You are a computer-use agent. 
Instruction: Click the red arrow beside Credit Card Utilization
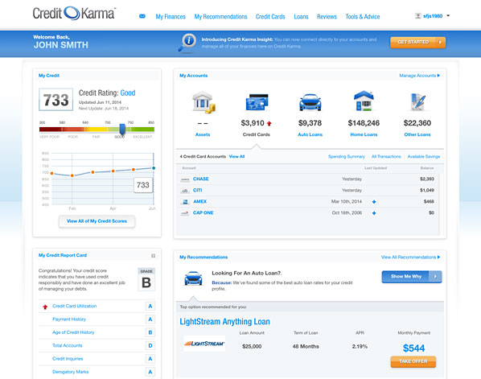pos(45,307)
